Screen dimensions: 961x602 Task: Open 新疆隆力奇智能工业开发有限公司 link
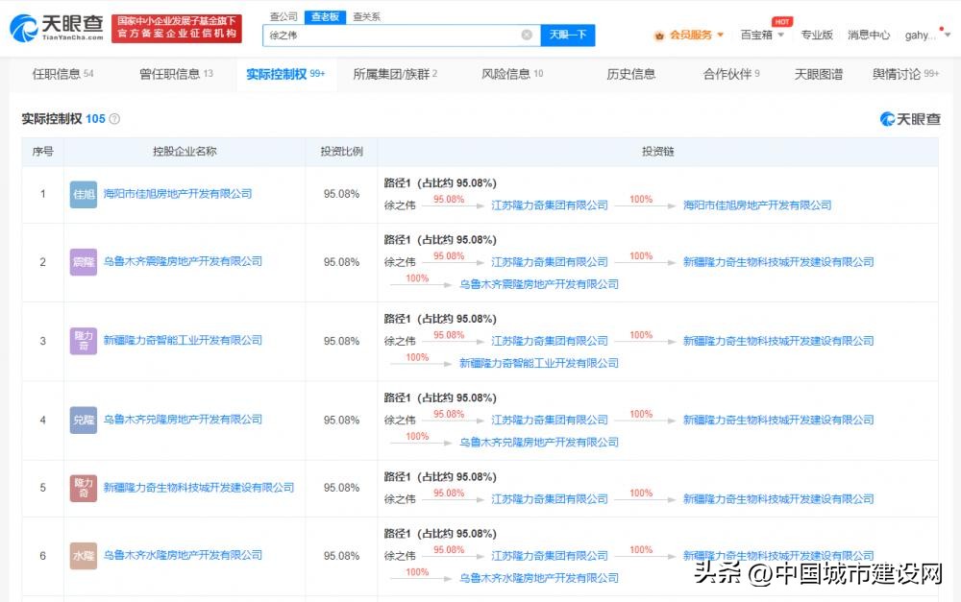coord(182,341)
